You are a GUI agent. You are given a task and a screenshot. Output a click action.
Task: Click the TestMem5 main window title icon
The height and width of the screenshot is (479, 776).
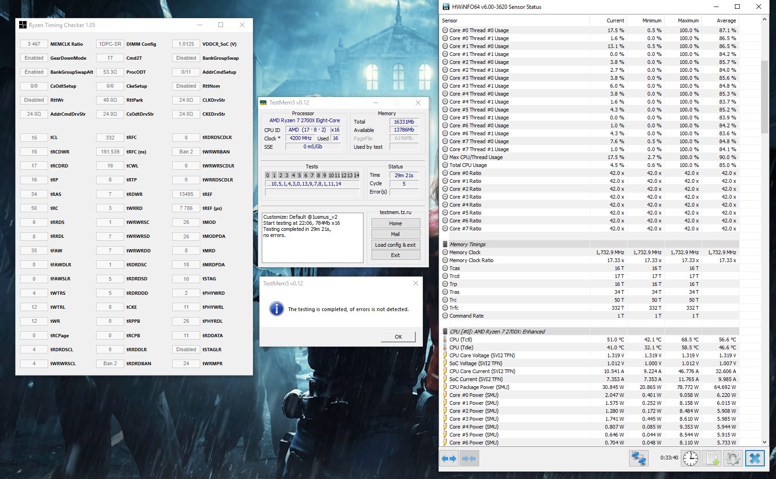click(263, 103)
